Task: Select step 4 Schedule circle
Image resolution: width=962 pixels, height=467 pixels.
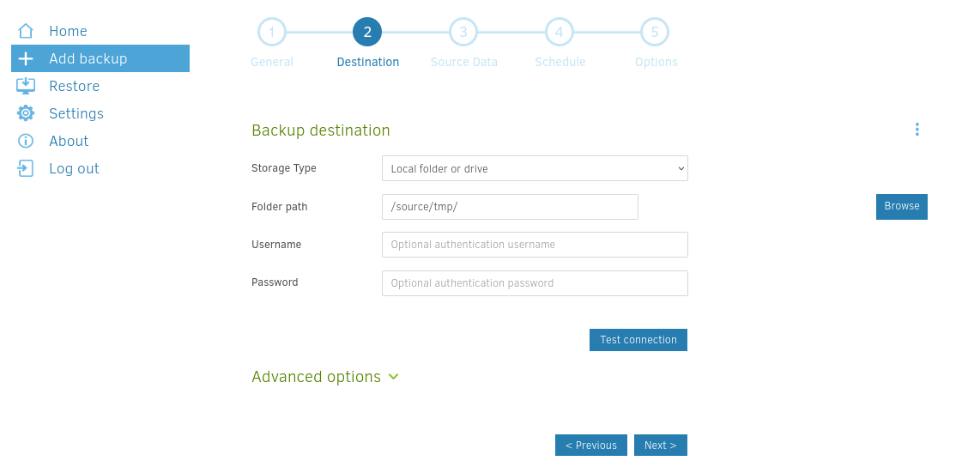Action: [x=559, y=33]
